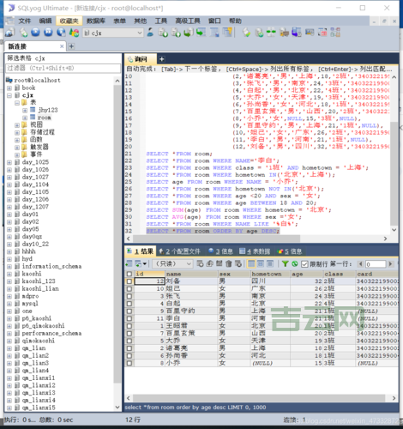Expand the room table node
The height and width of the screenshot is (429, 403).
click(x=25, y=118)
